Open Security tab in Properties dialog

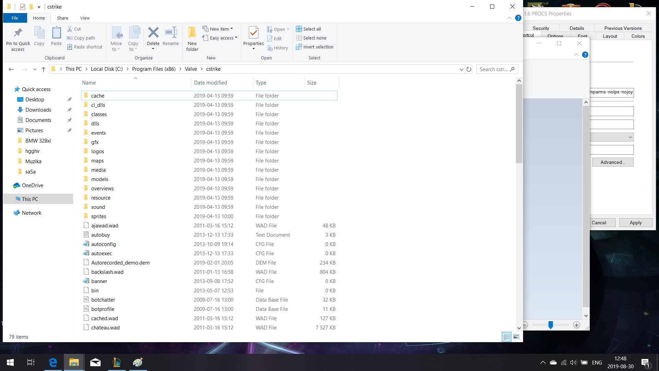click(x=541, y=28)
